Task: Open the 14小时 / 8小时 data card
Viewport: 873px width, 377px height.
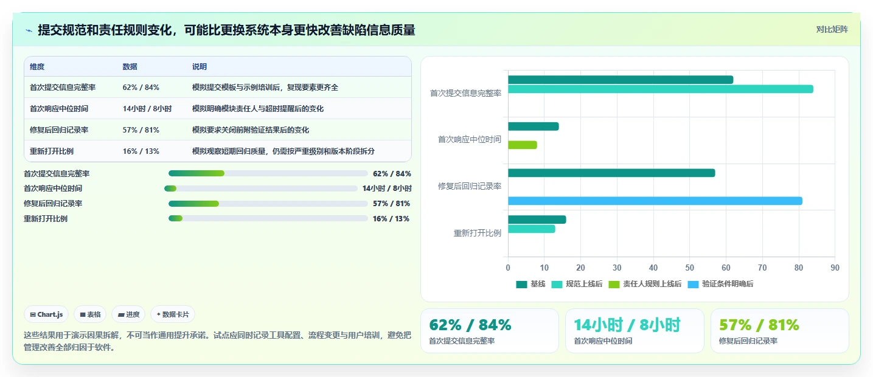Action: point(635,331)
